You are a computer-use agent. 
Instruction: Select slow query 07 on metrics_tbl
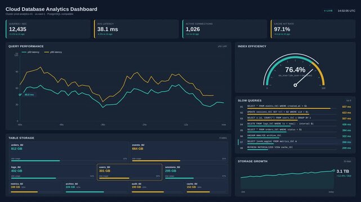coord(295,142)
